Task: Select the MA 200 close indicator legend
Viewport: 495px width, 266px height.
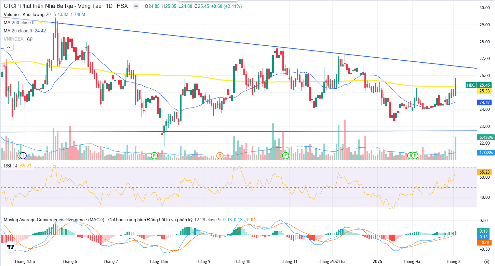Action: click(19, 23)
